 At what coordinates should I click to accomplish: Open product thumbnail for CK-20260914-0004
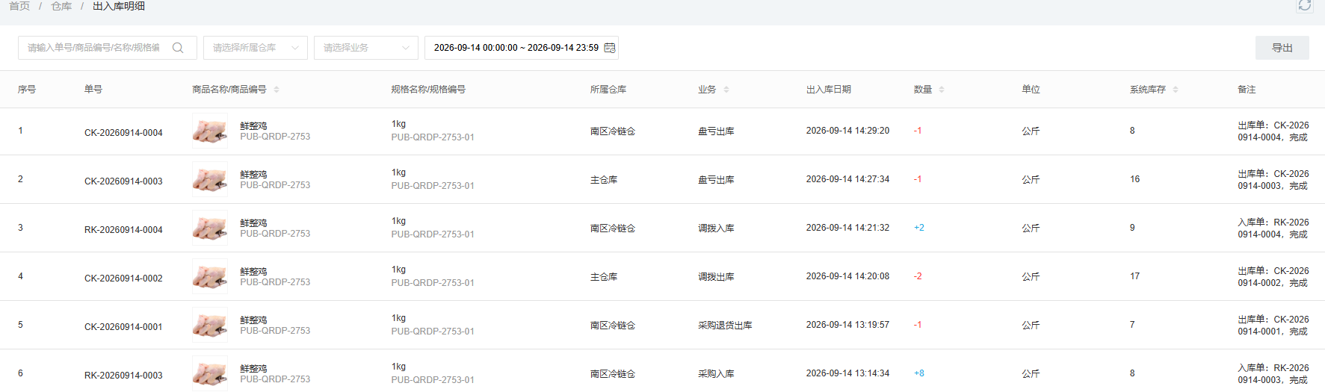pos(210,131)
